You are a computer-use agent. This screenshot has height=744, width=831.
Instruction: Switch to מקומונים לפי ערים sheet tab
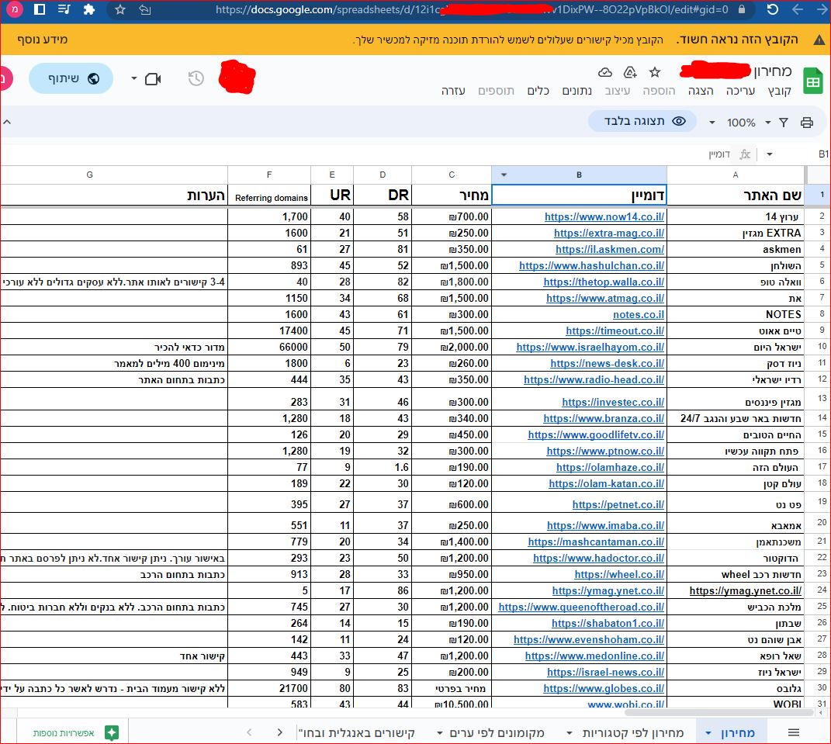click(497, 733)
